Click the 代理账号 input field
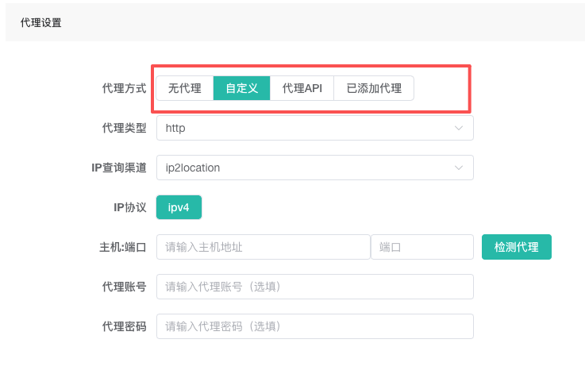 click(x=314, y=287)
